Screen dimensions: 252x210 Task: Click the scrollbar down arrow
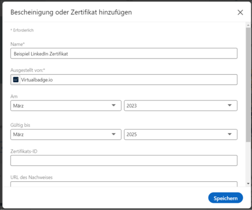point(248,184)
